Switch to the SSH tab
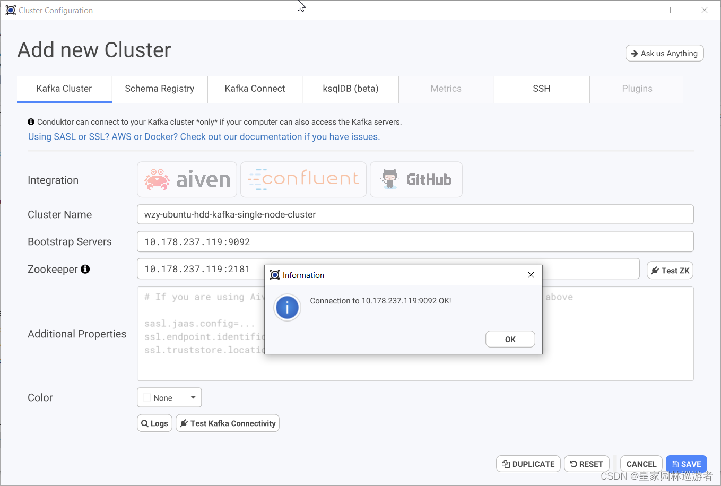The width and height of the screenshot is (721, 486). 542,89
